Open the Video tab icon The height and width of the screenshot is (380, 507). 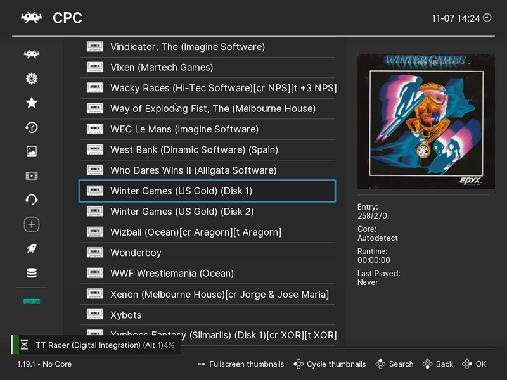point(32,176)
